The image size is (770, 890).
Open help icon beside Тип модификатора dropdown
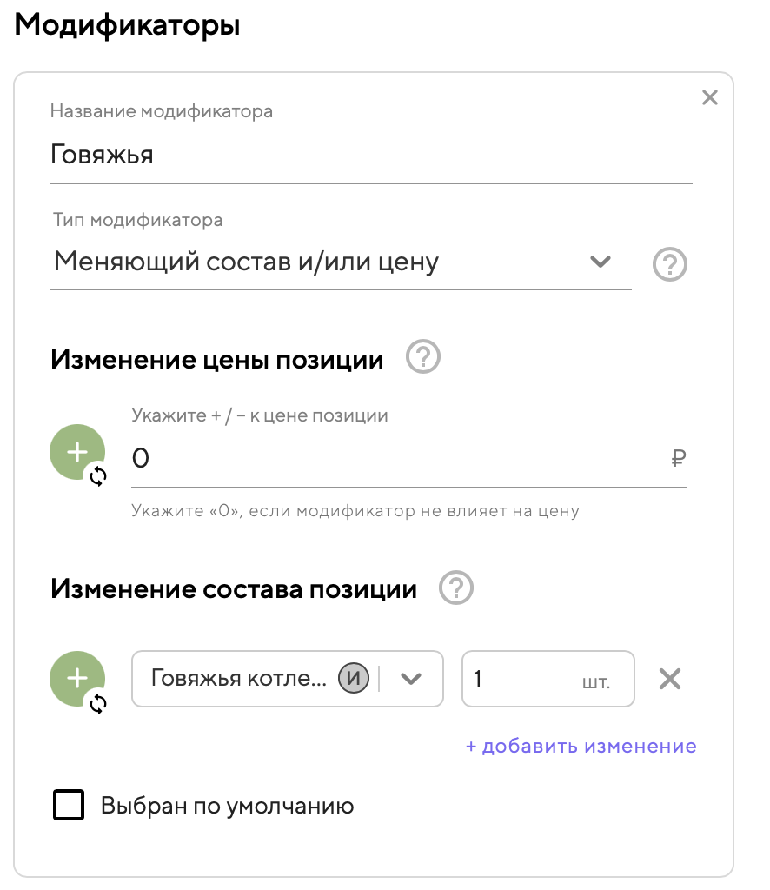669,264
